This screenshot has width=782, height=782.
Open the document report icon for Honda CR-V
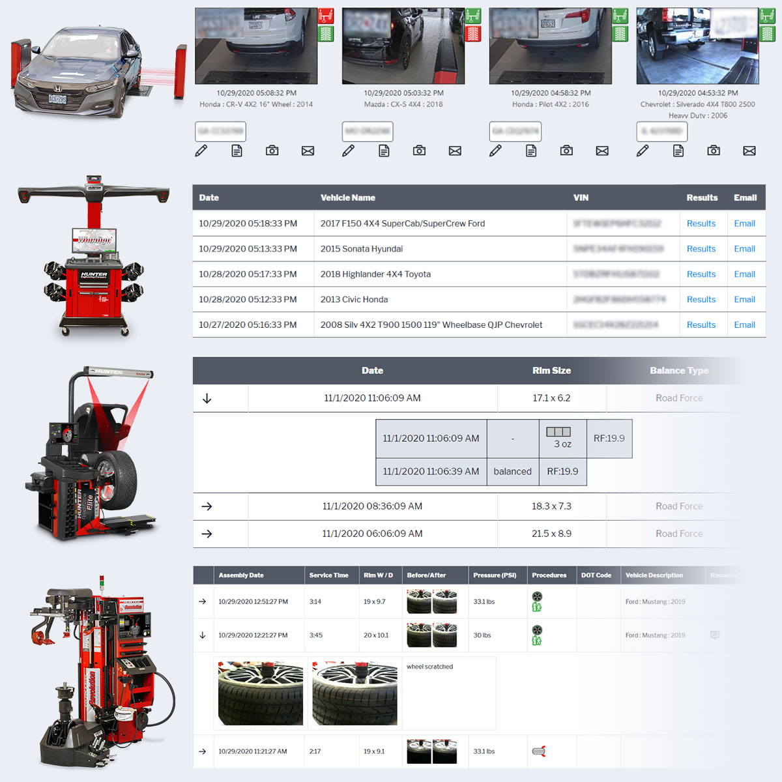click(237, 151)
